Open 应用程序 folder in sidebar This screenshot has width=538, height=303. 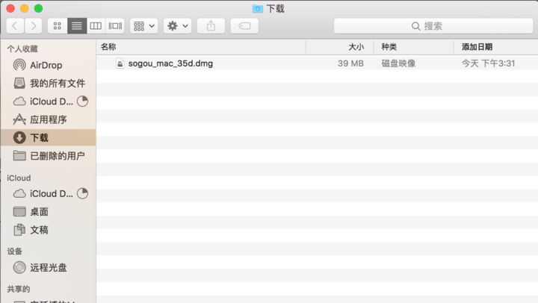pyautogui.click(x=49, y=119)
